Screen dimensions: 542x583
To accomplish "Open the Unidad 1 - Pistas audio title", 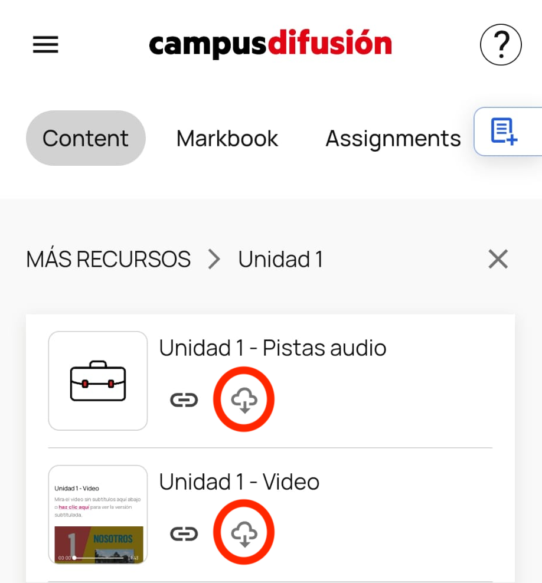I will pos(273,348).
